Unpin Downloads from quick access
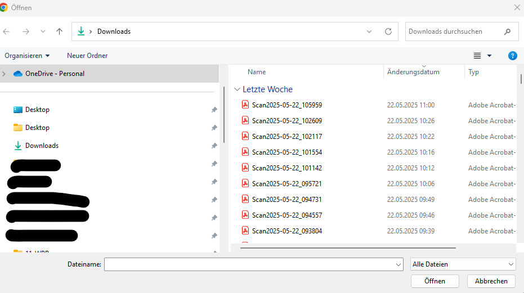524x293 pixels. pyautogui.click(x=214, y=146)
